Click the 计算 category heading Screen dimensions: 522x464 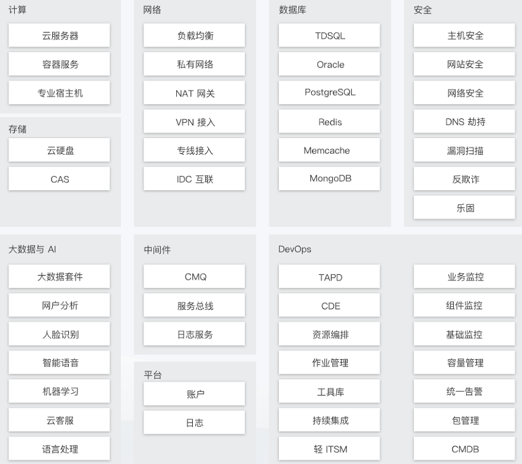coord(18,10)
